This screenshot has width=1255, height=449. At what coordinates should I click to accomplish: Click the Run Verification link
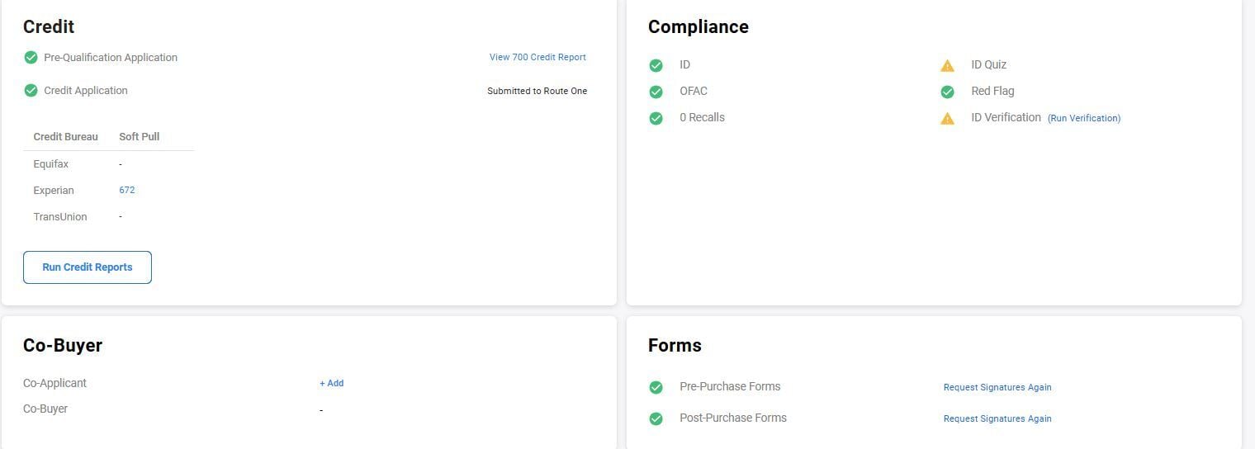point(1084,118)
